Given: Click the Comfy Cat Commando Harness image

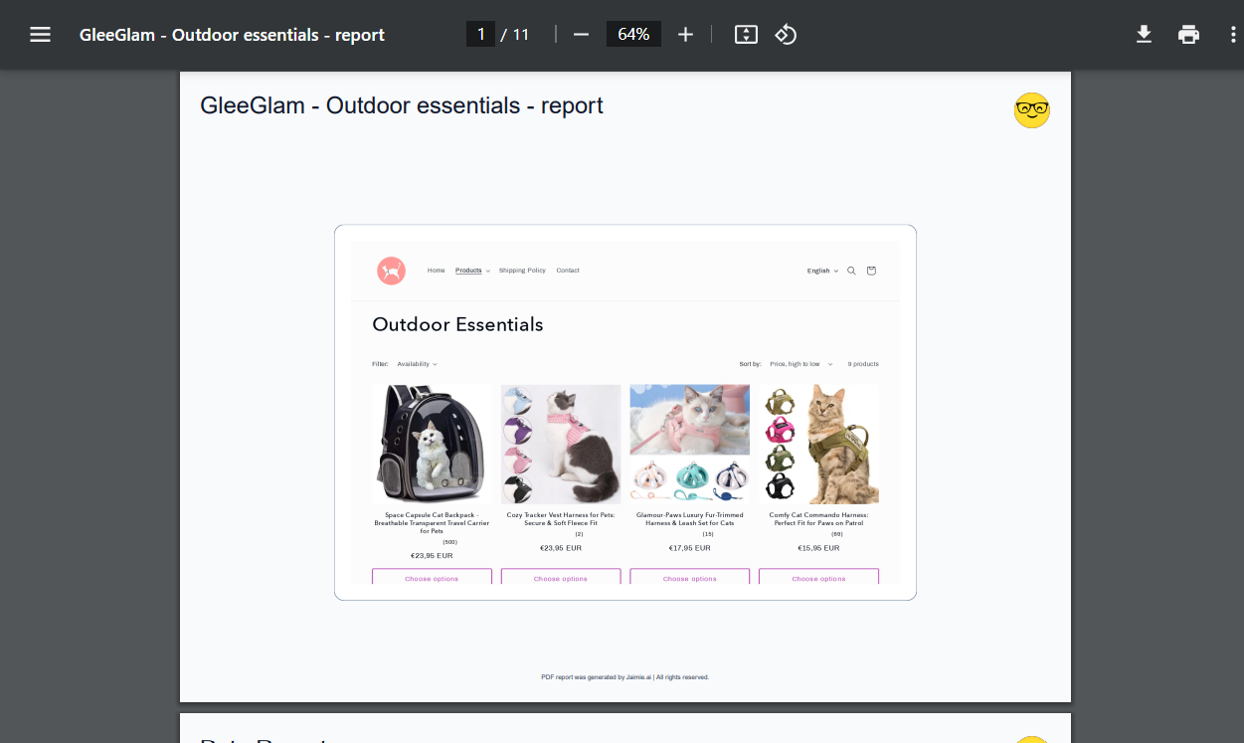Looking at the screenshot, I should pyautogui.click(x=819, y=445).
